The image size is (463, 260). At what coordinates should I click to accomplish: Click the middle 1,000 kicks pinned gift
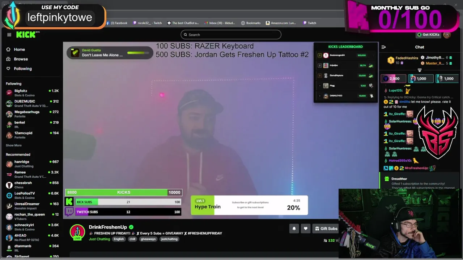[x=421, y=78]
